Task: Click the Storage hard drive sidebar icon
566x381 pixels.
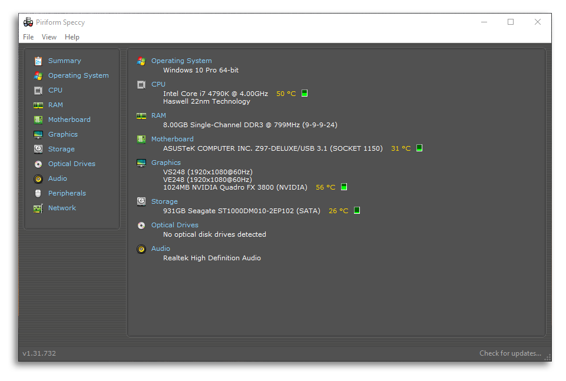Action: (38, 149)
